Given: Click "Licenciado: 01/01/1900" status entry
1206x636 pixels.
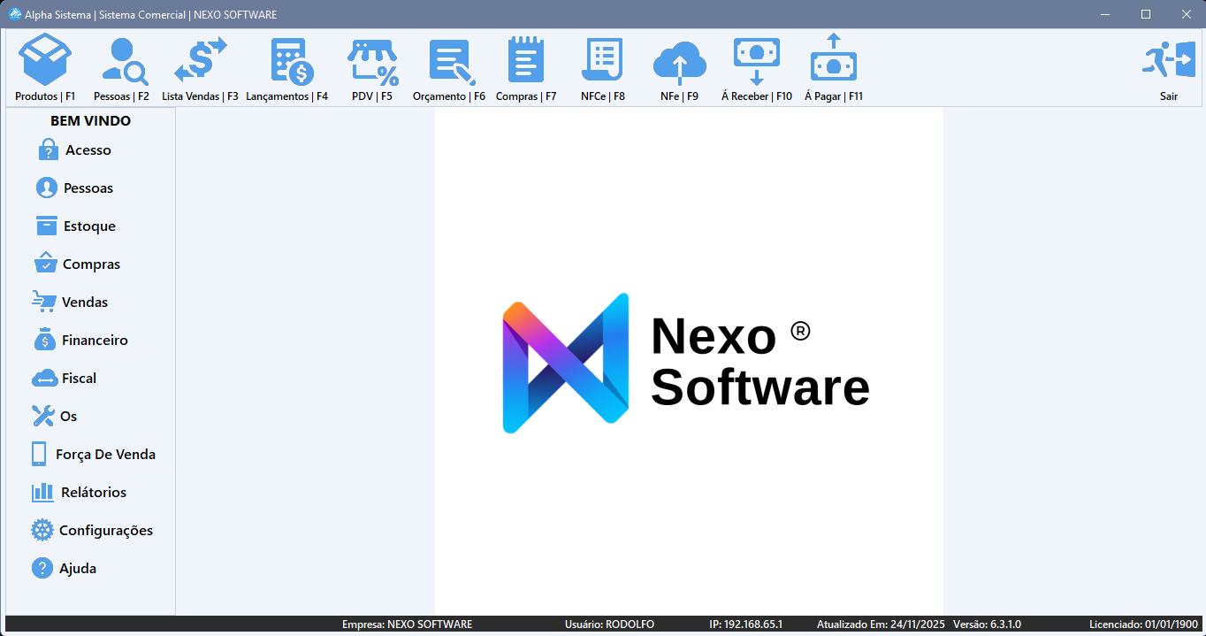Looking at the screenshot, I should coord(1143,625).
